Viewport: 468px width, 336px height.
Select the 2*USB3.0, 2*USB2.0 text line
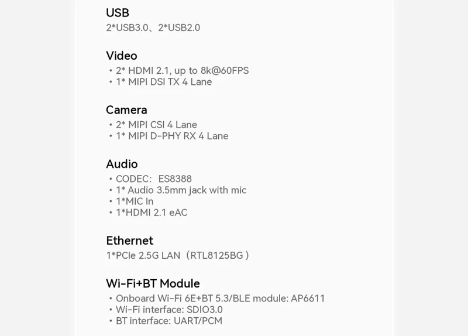(x=153, y=28)
